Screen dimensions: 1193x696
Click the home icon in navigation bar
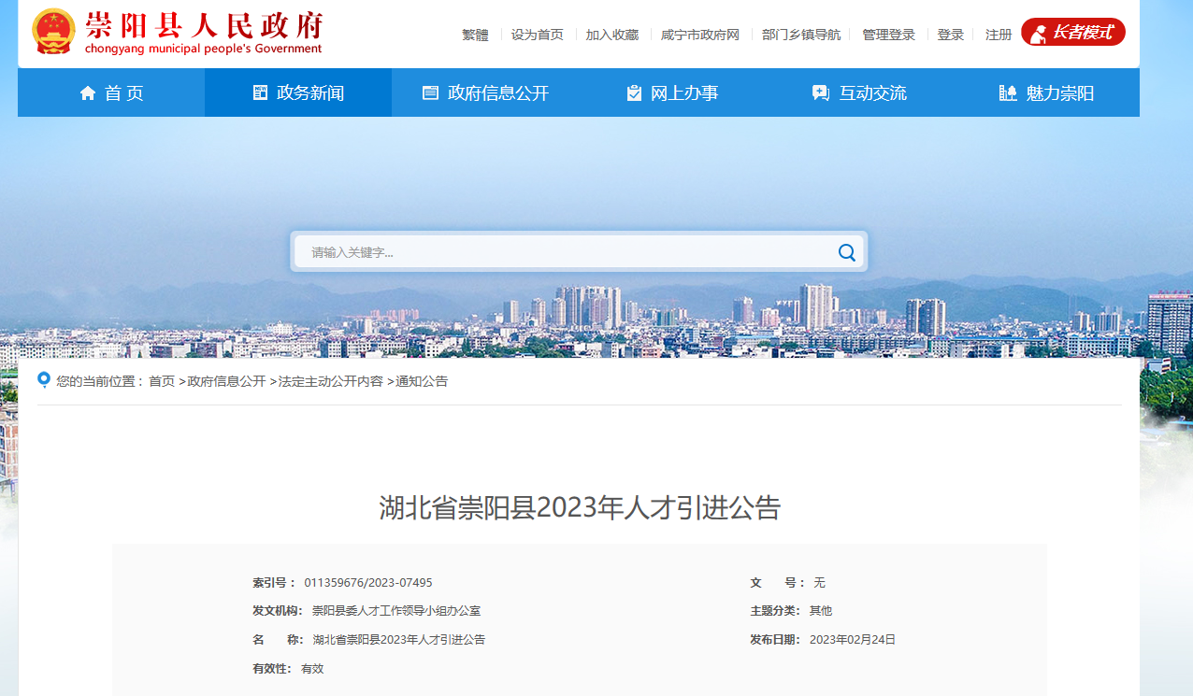pyautogui.click(x=88, y=92)
